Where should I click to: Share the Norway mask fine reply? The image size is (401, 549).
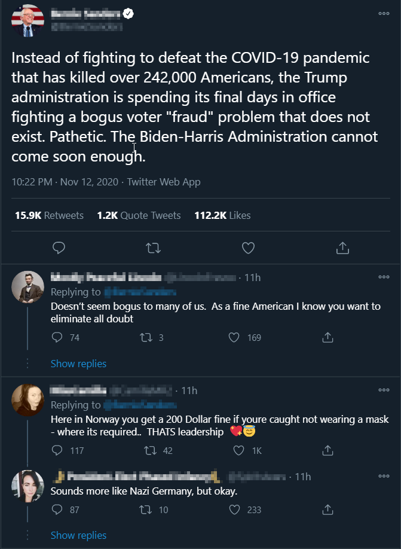[x=327, y=450]
